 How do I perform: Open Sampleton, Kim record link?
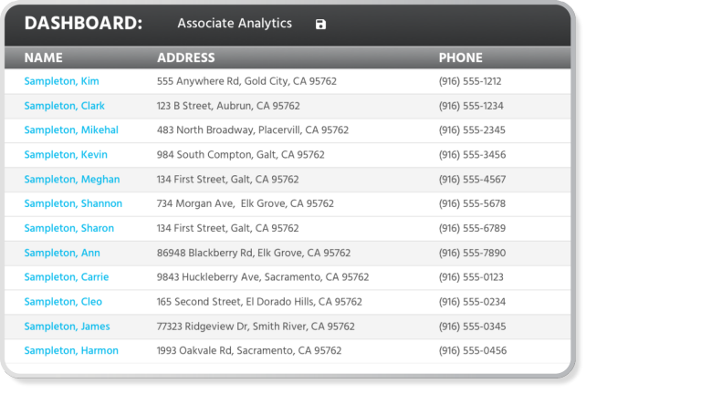click(61, 81)
